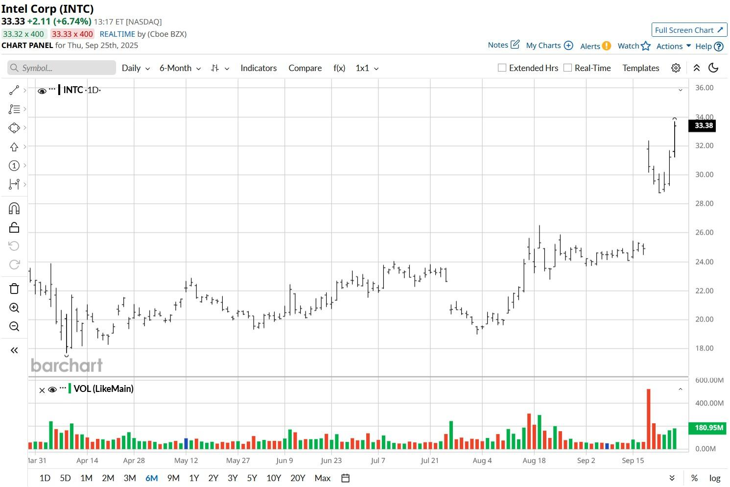Select 3M range
The image size is (730, 487).
[x=130, y=478]
